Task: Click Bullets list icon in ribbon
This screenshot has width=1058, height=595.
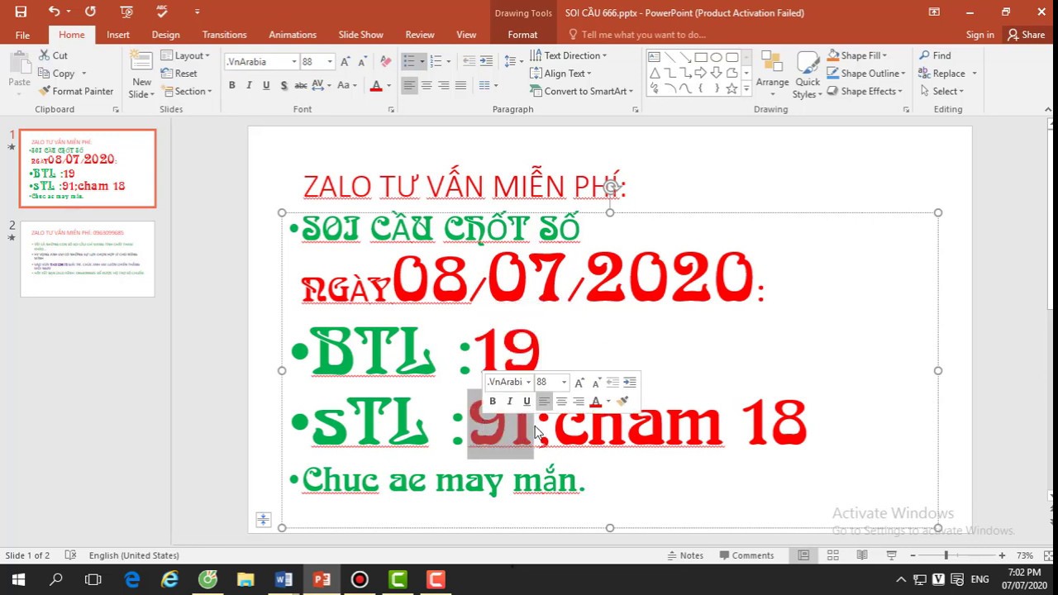Action: tap(409, 62)
